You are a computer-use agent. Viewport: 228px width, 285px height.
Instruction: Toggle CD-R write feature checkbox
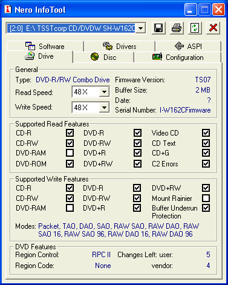(x=70, y=188)
